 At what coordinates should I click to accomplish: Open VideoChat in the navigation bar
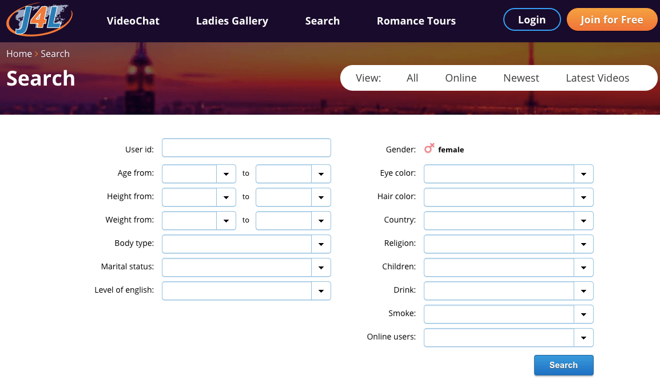click(x=133, y=21)
